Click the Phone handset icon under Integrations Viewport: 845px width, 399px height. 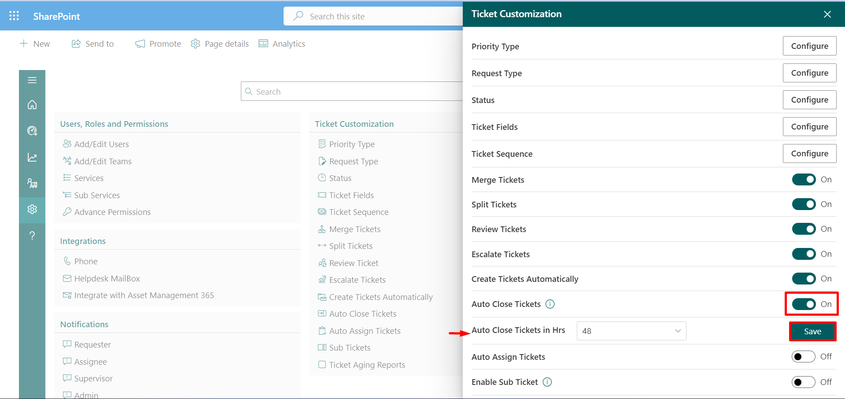(67, 261)
